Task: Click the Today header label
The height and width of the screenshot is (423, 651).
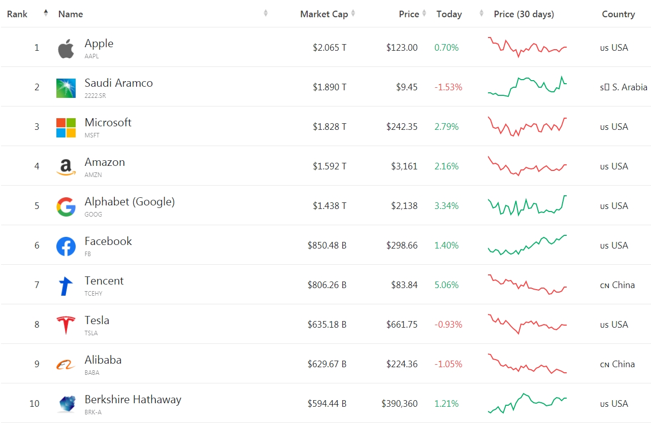Action: [x=449, y=14]
